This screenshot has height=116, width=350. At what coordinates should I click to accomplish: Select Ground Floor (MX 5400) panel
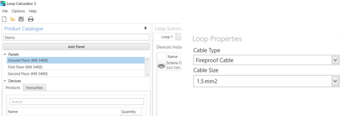[x=76, y=60]
